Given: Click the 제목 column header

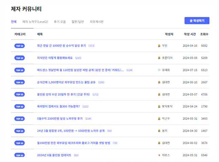Looking at the screenshot, I should (40, 34).
